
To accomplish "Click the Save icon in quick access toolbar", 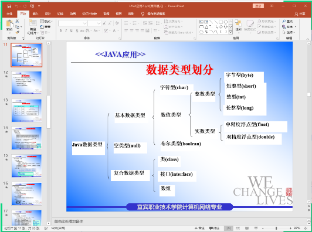I will [9, 6].
